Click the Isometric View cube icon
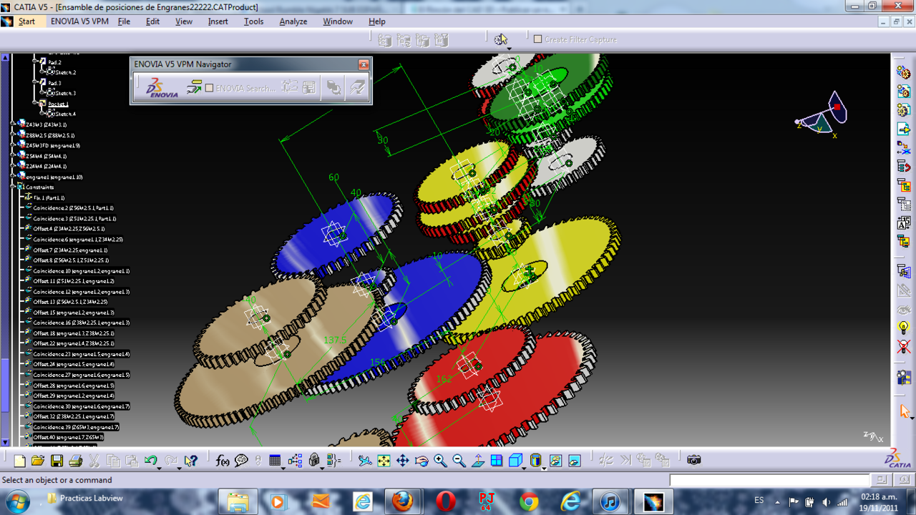The height and width of the screenshot is (515, 916). pos(515,461)
